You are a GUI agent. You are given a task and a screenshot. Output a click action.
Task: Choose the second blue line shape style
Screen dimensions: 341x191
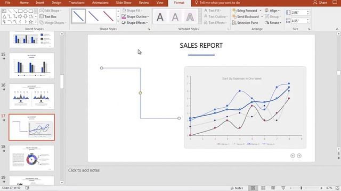[94, 16]
